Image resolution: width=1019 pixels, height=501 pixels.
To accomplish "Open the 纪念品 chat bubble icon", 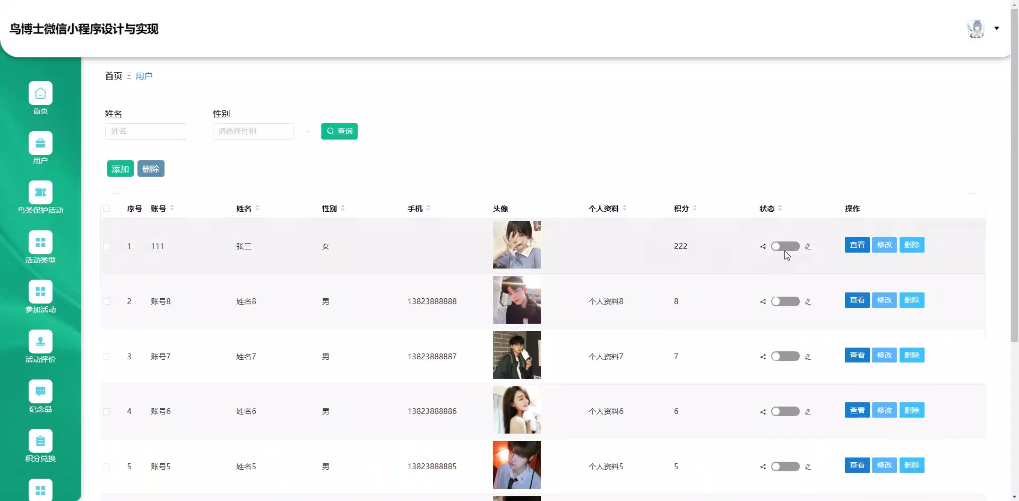I will (x=40, y=392).
